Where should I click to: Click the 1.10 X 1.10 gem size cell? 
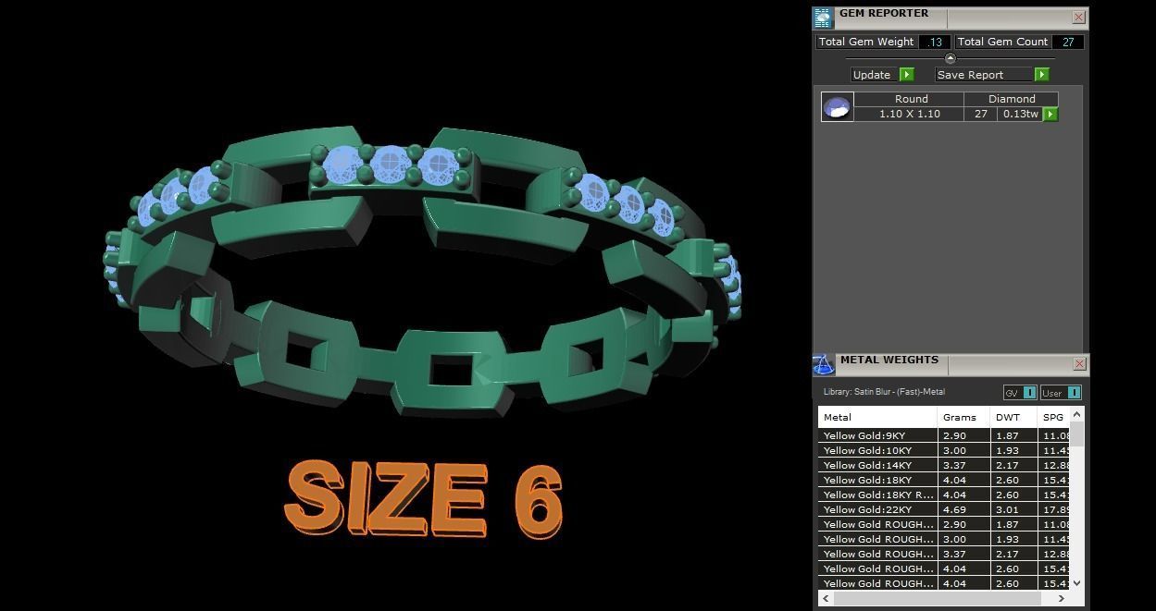909,114
